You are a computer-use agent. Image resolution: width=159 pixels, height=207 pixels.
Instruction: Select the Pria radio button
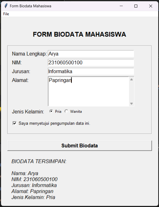click(x=51, y=111)
